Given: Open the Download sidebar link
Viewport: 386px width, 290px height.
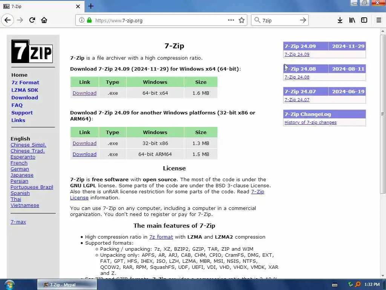Looking at the screenshot, I should point(25,98).
